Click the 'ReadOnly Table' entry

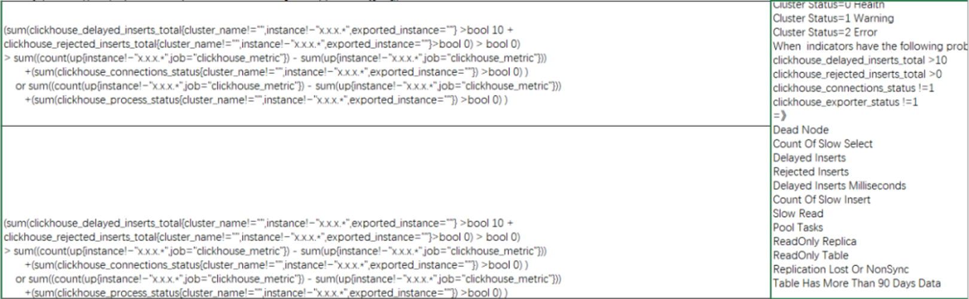[x=810, y=255]
